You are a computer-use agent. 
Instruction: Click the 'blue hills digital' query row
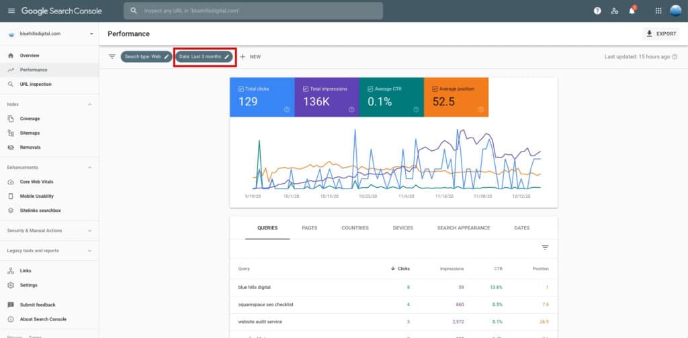point(394,288)
